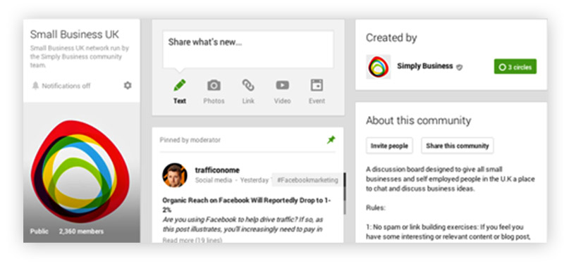
Task: Toggle the Notifications off bell
Action: [35, 86]
